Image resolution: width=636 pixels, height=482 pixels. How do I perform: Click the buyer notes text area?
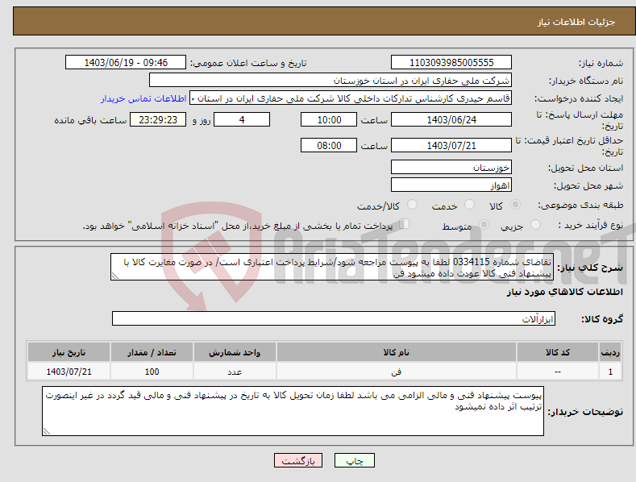[293, 411]
